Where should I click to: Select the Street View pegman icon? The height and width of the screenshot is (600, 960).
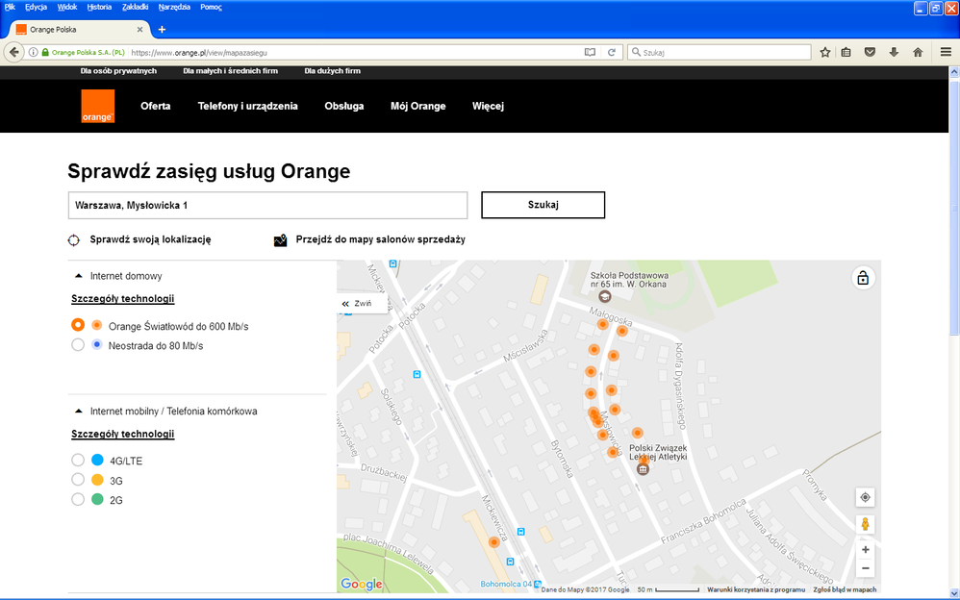(x=865, y=524)
